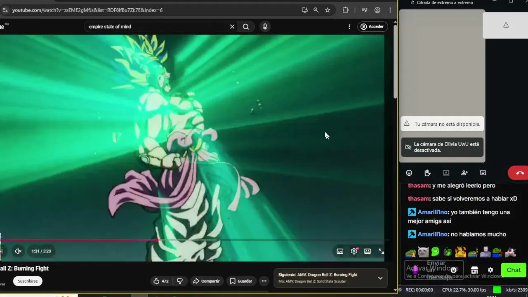This screenshot has height=297, width=528.
Task: Unmute the YouTube video speaker
Action: (18, 251)
